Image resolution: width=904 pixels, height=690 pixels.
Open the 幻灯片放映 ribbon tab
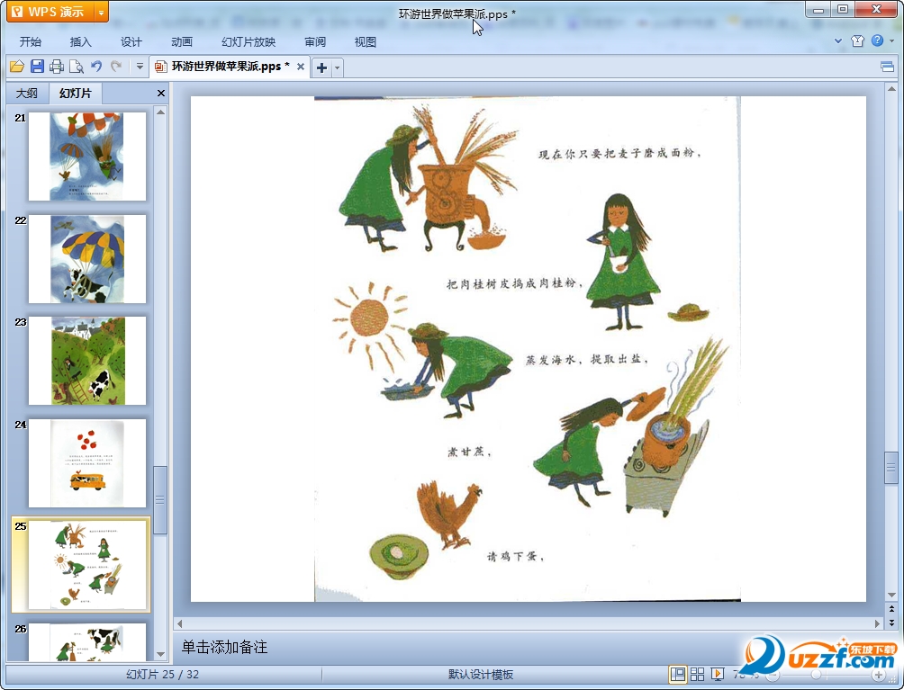(249, 42)
